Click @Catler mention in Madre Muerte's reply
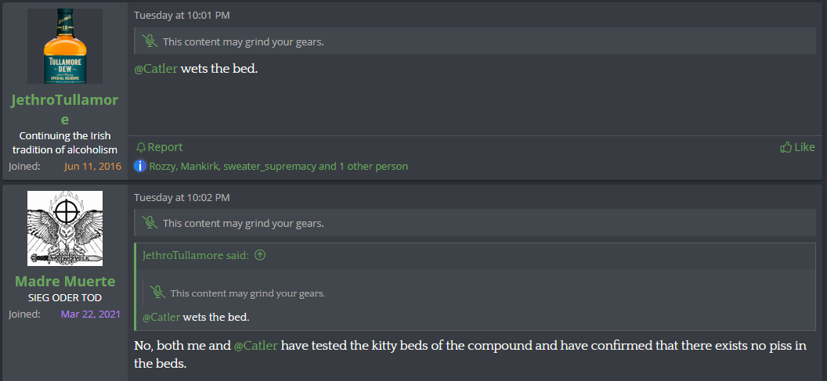The image size is (827, 381). pyautogui.click(x=256, y=345)
